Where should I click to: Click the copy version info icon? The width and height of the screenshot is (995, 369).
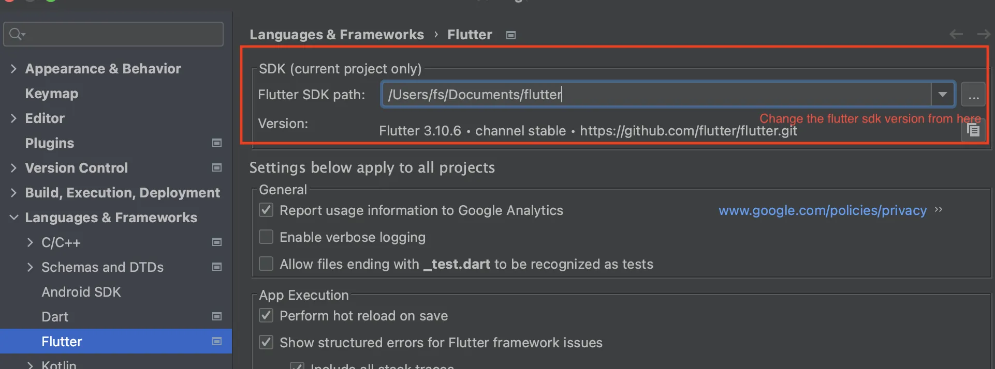point(973,130)
